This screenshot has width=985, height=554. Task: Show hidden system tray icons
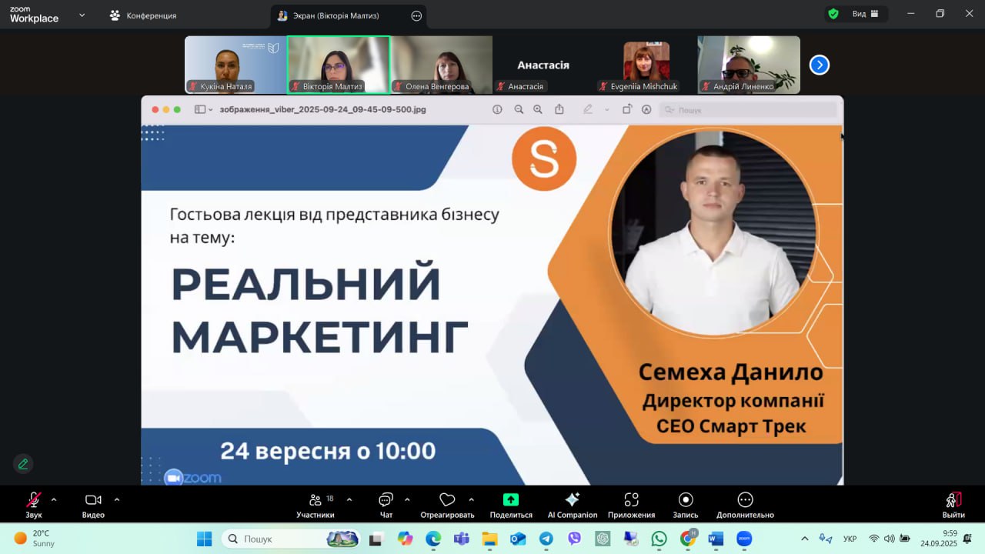click(x=805, y=539)
